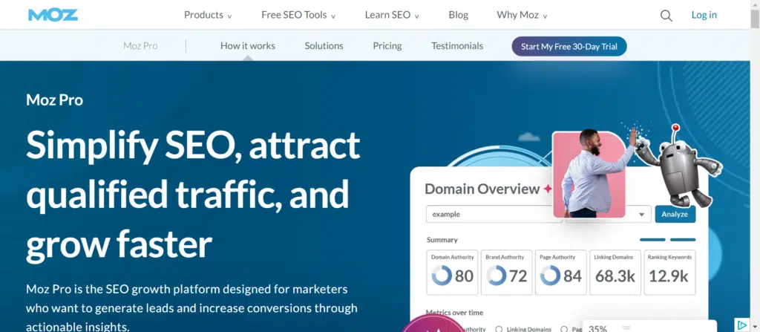Screen dimensions: 760x332
Task: Go to the How it works section
Action: click(x=248, y=46)
